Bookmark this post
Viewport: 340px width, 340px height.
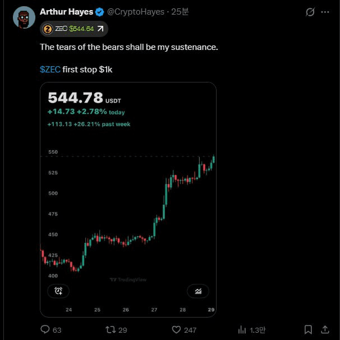[x=308, y=330]
